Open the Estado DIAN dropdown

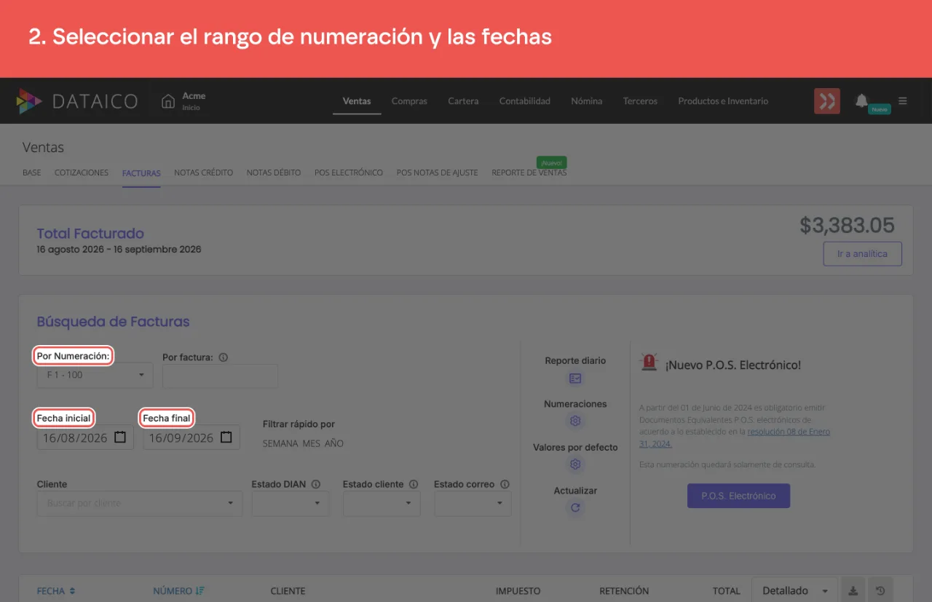(x=291, y=503)
